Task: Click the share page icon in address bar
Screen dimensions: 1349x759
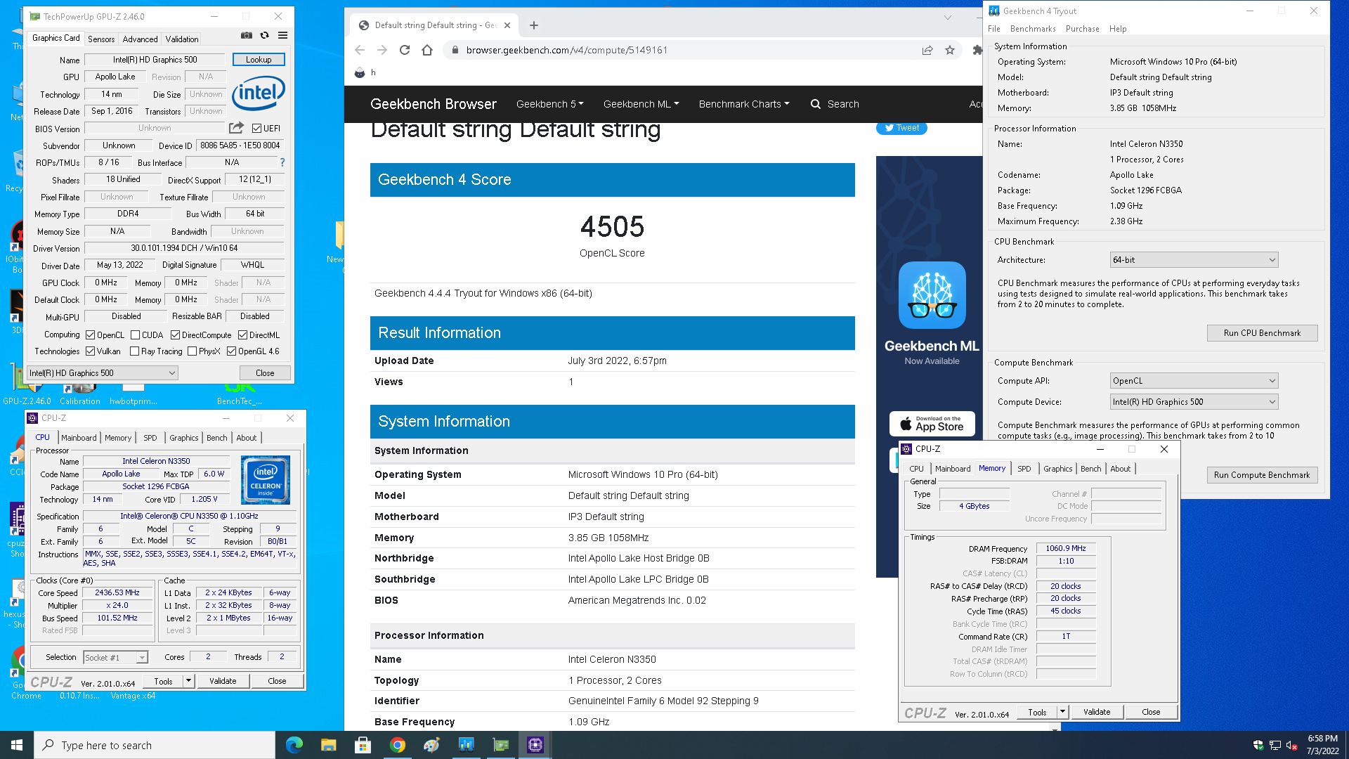Action: click(927, 50)
